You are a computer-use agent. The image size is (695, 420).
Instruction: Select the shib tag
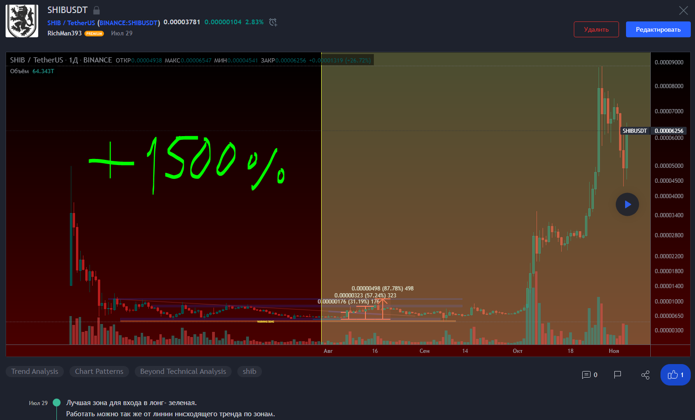(x=249, y=372)
